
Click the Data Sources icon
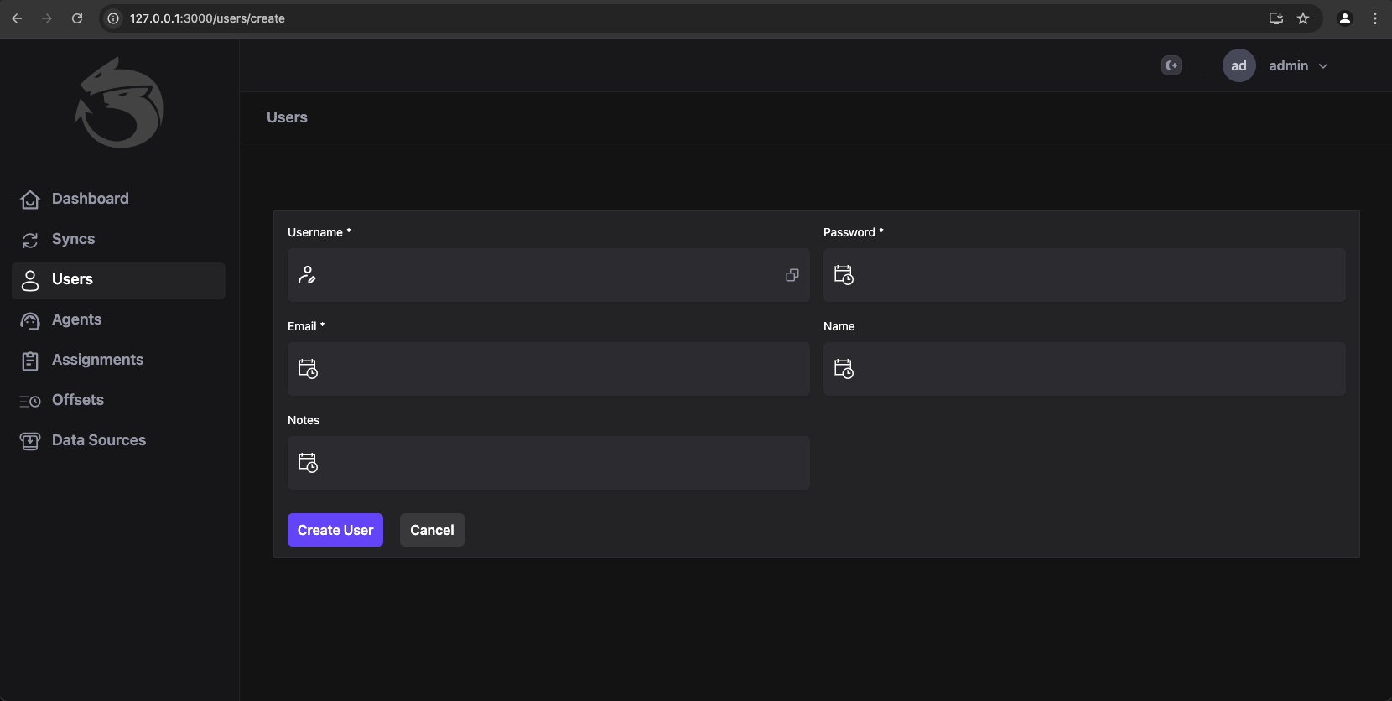pyautogui.click(x=30, y=441)
